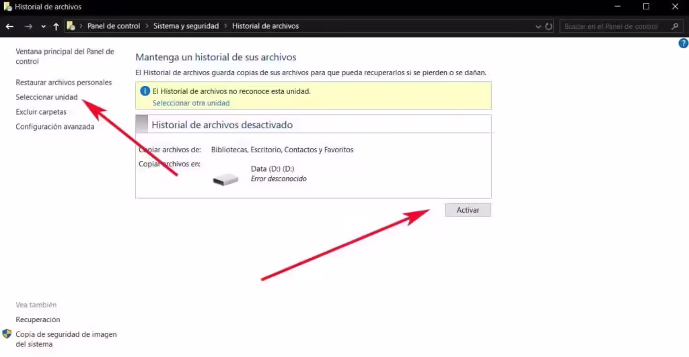Expand chevron after Sistema y seguridad

(x=225, y=26)
